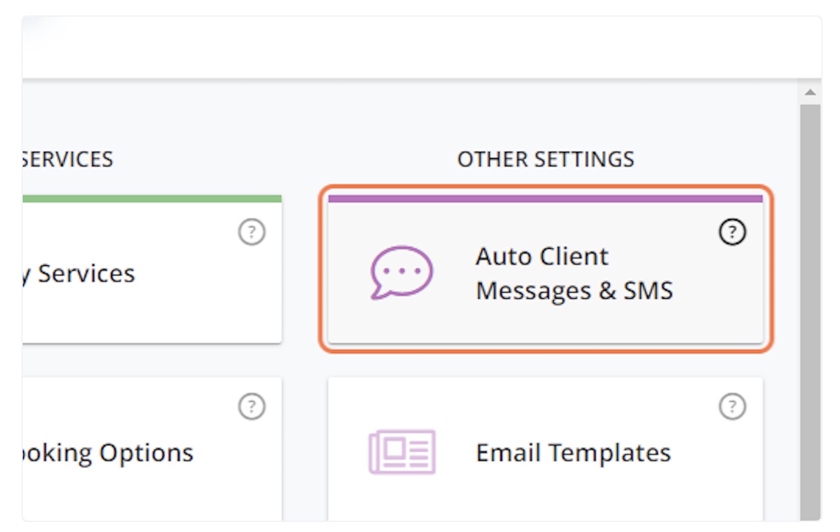Click the "Messages & SMS" text line
The height and width of the screenshot is (532, 840).
point(574,291)
